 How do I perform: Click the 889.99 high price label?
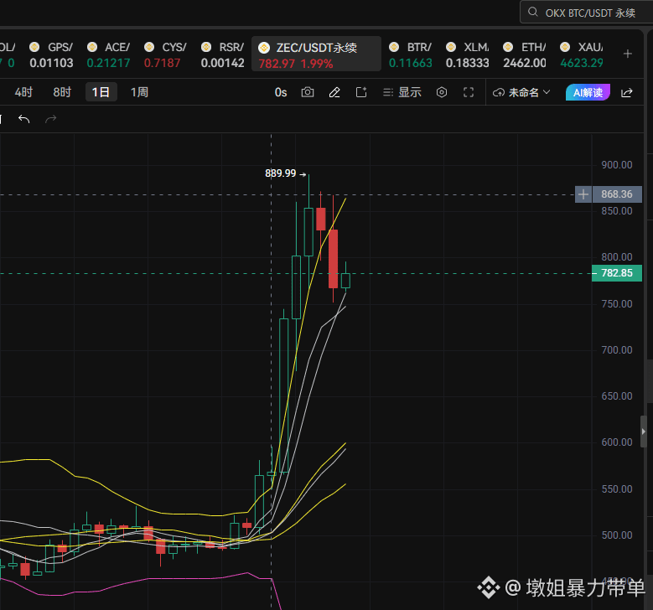(280, 173)
